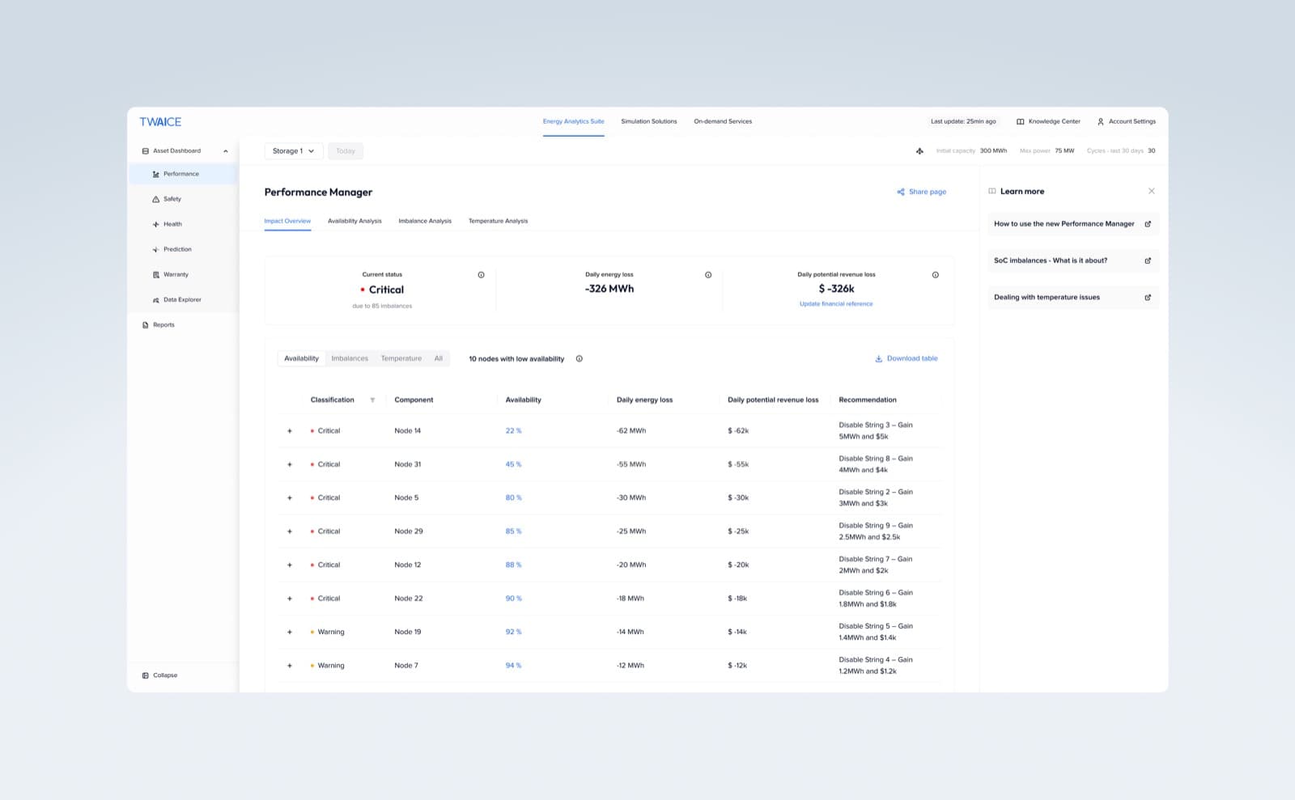Screen dimensions: 1295x800
Task: Click the Today button
Action: (346, 150)
